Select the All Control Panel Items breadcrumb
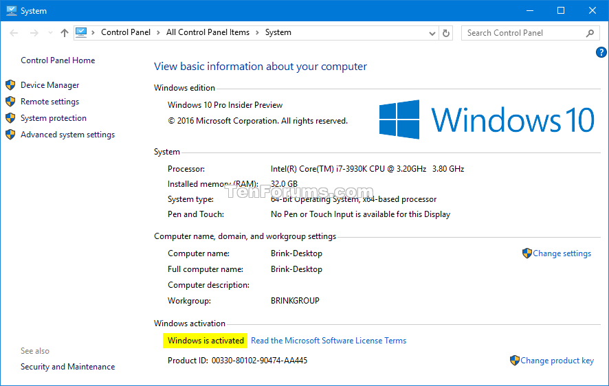This screenshot has height=386, width=609. (208, 32)
